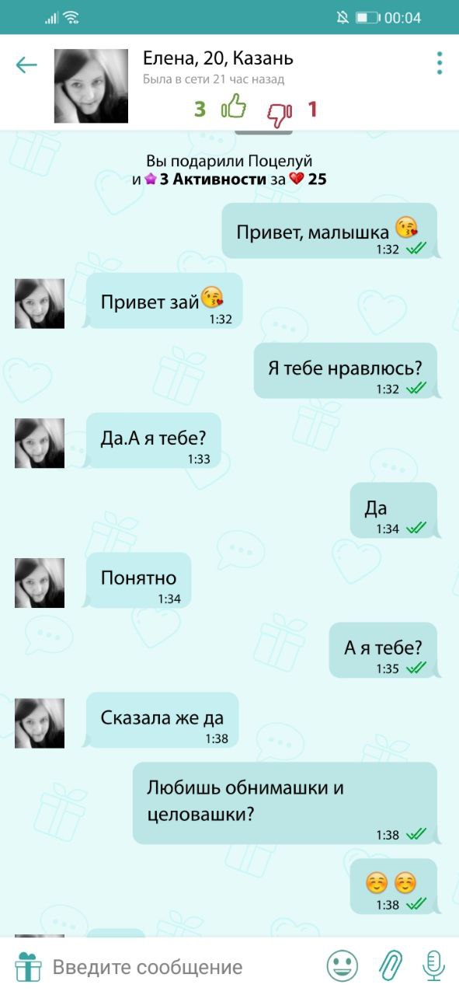Tap the profile name "Елена, 20, Казань"

[218, 58]
